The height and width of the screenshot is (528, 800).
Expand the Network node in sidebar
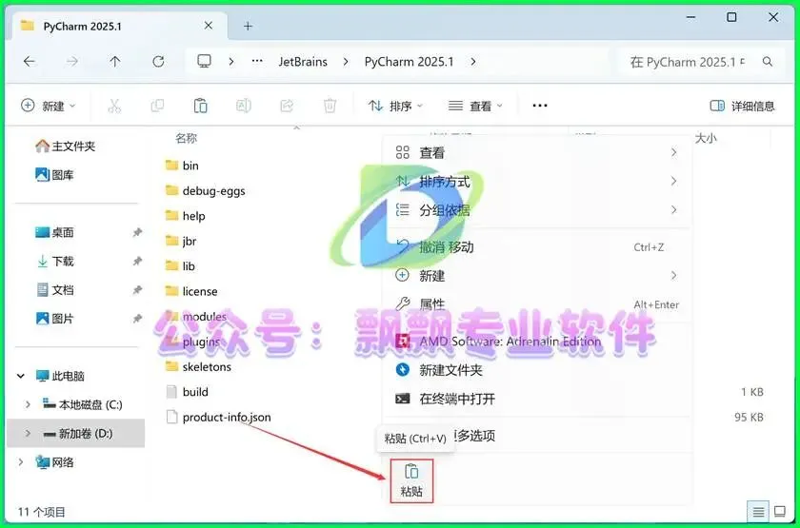[21, 462]
